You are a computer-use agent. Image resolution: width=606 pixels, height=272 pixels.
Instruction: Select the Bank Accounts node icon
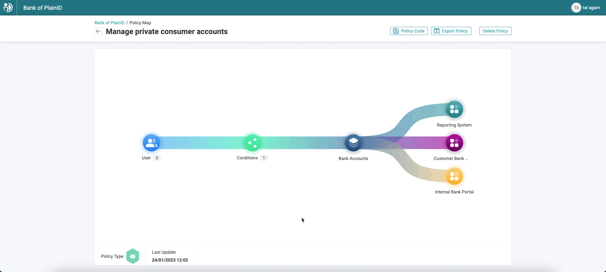tap(353, 143)
